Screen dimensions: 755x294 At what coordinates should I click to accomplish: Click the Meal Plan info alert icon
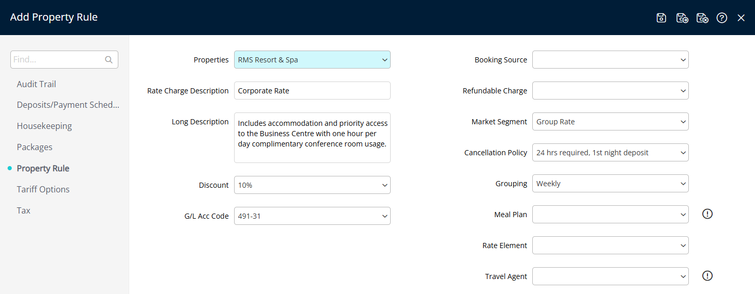pyautogui.click(x=707, y=214)
